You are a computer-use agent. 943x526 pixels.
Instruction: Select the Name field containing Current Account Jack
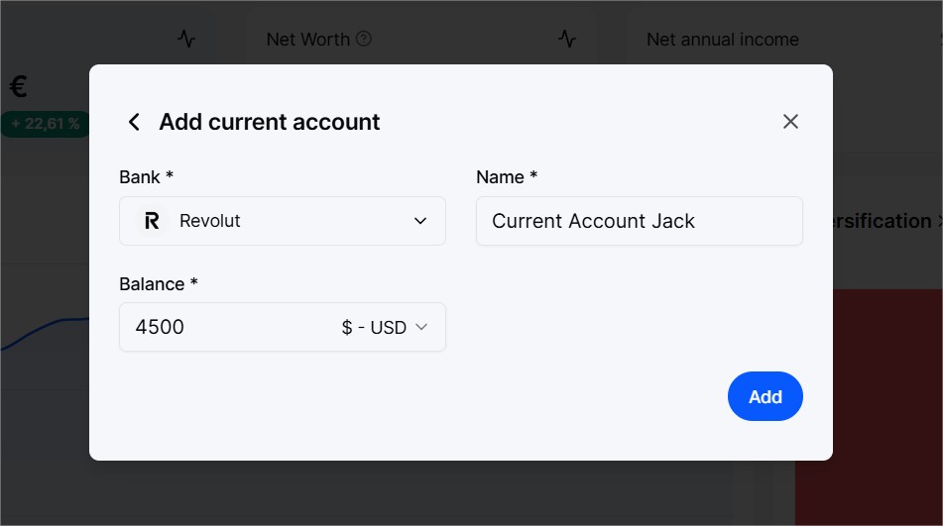tap(640, 221)
